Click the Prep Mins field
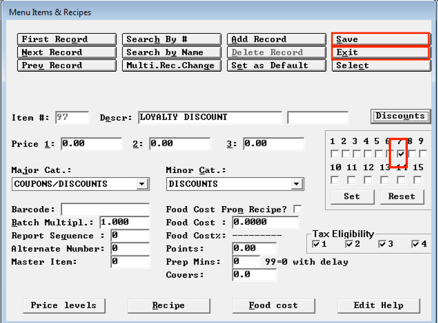Image resolution: width=438 pixels, height=323 pixels. point(246,262)
